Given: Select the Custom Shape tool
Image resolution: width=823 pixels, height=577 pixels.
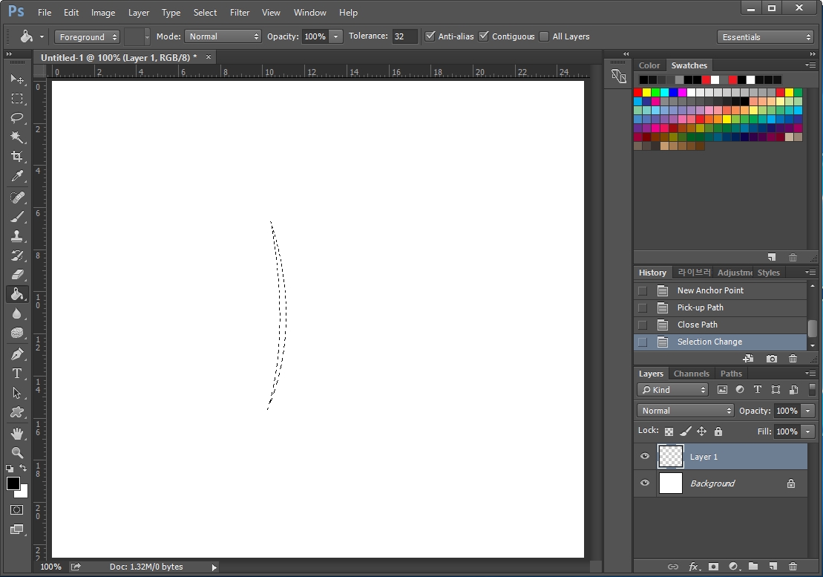Looking at the screenshot, I should click(x=17, y=412).
